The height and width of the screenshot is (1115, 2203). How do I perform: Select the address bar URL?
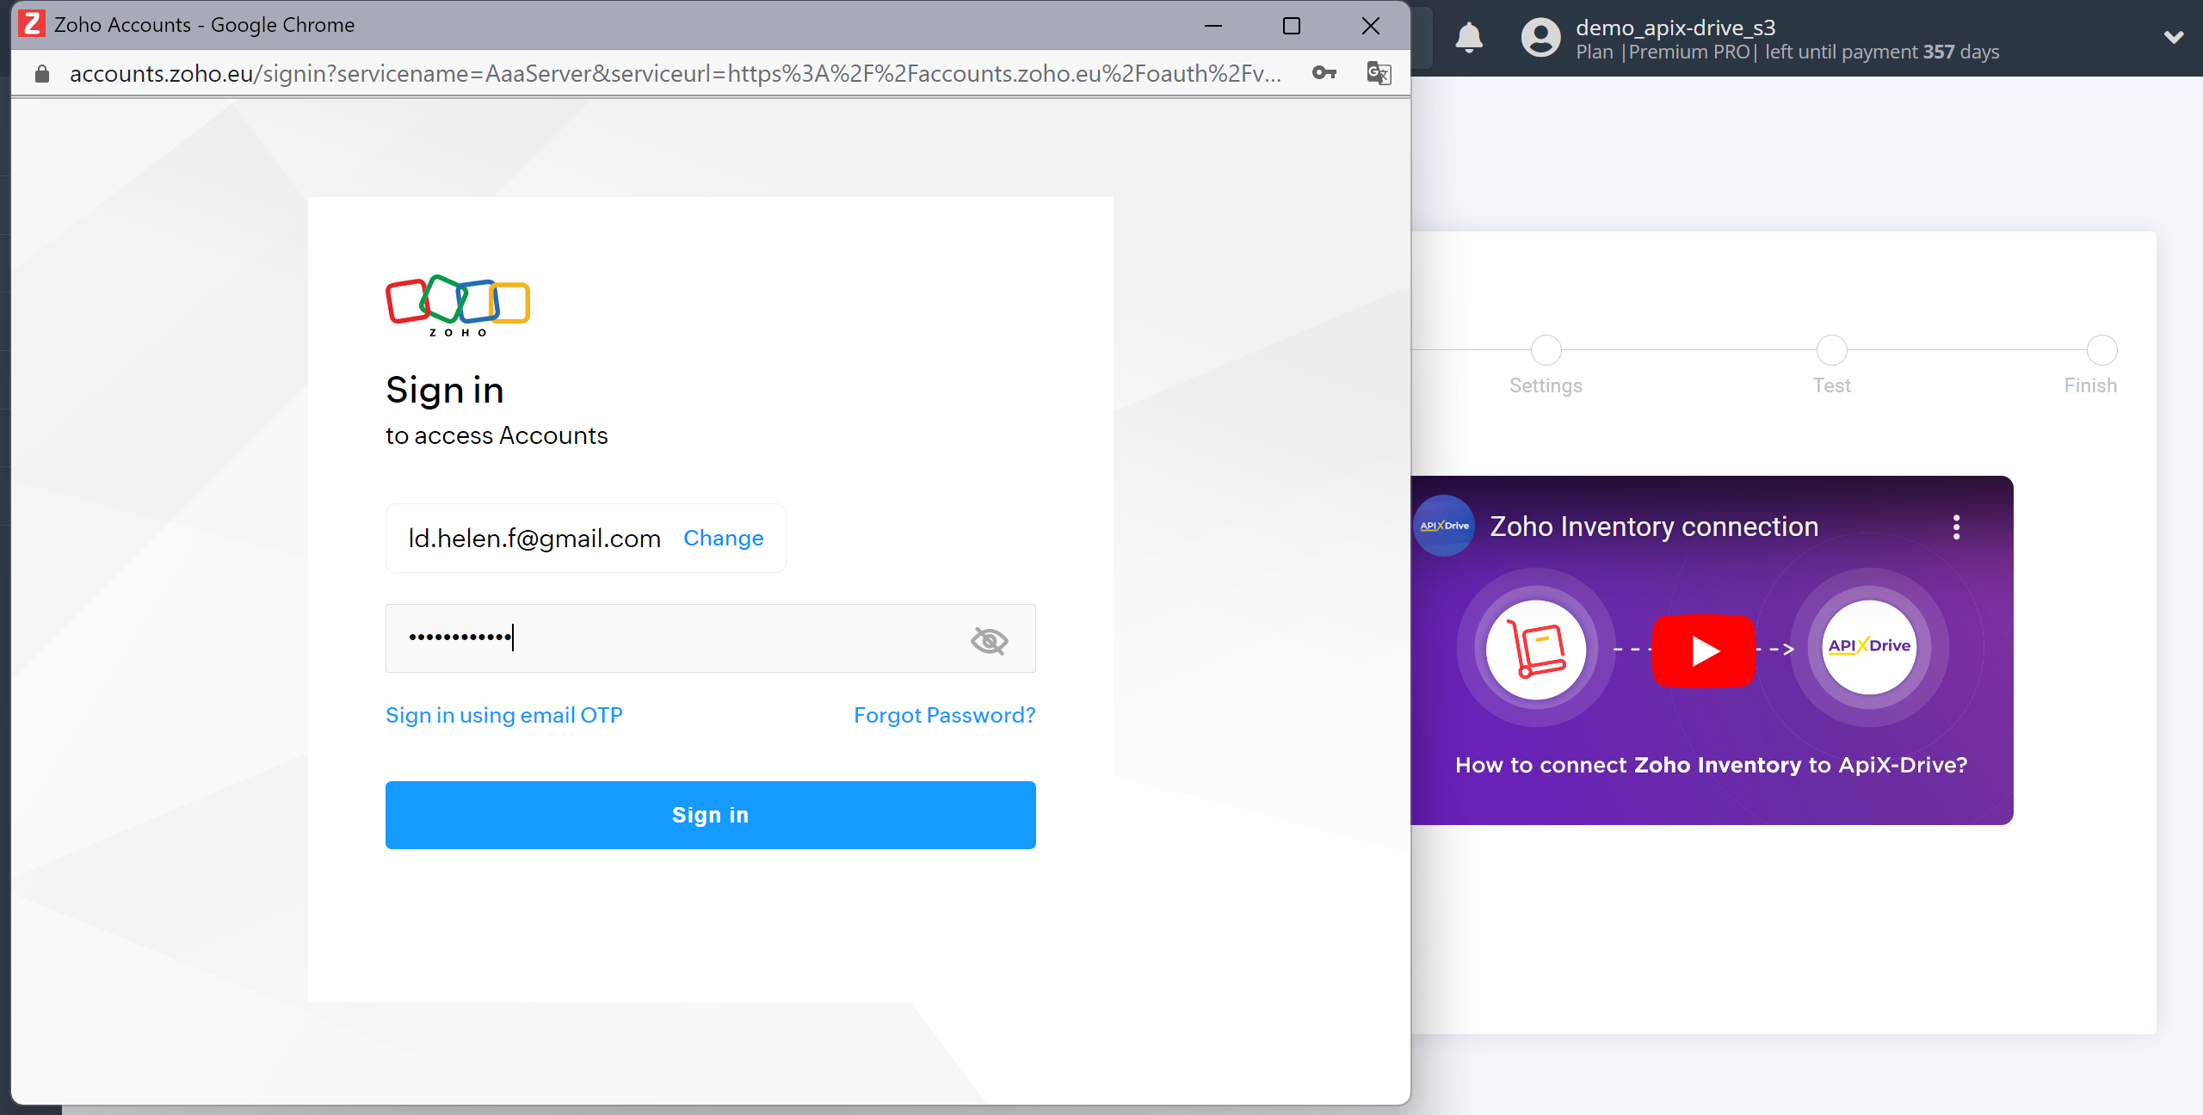[x=676, y=74]
